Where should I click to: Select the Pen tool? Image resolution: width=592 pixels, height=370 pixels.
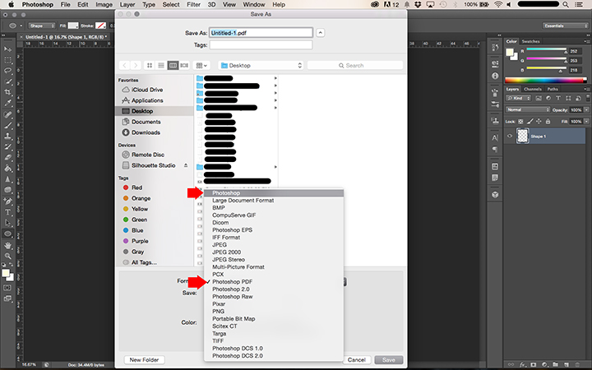7,201
